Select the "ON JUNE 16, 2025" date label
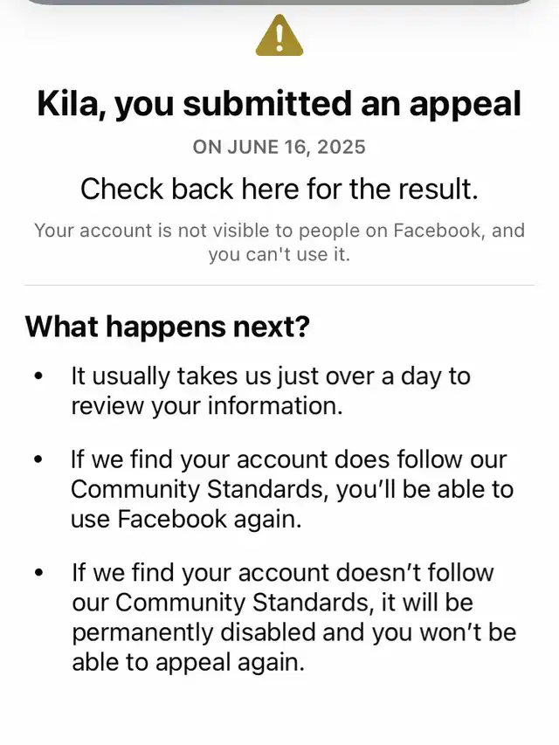The image size is (559, 745). [279, 147]
